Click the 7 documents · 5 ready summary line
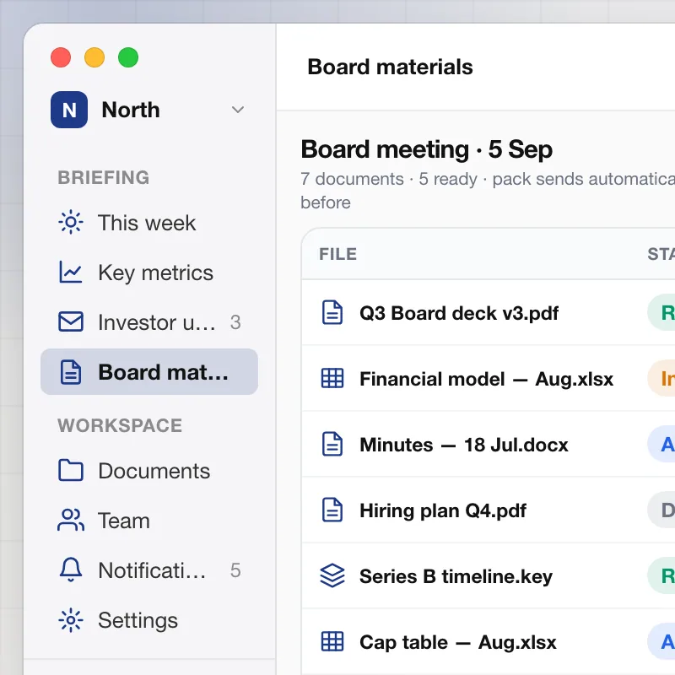This screenshot has width=675, height=675. (488, 191)
